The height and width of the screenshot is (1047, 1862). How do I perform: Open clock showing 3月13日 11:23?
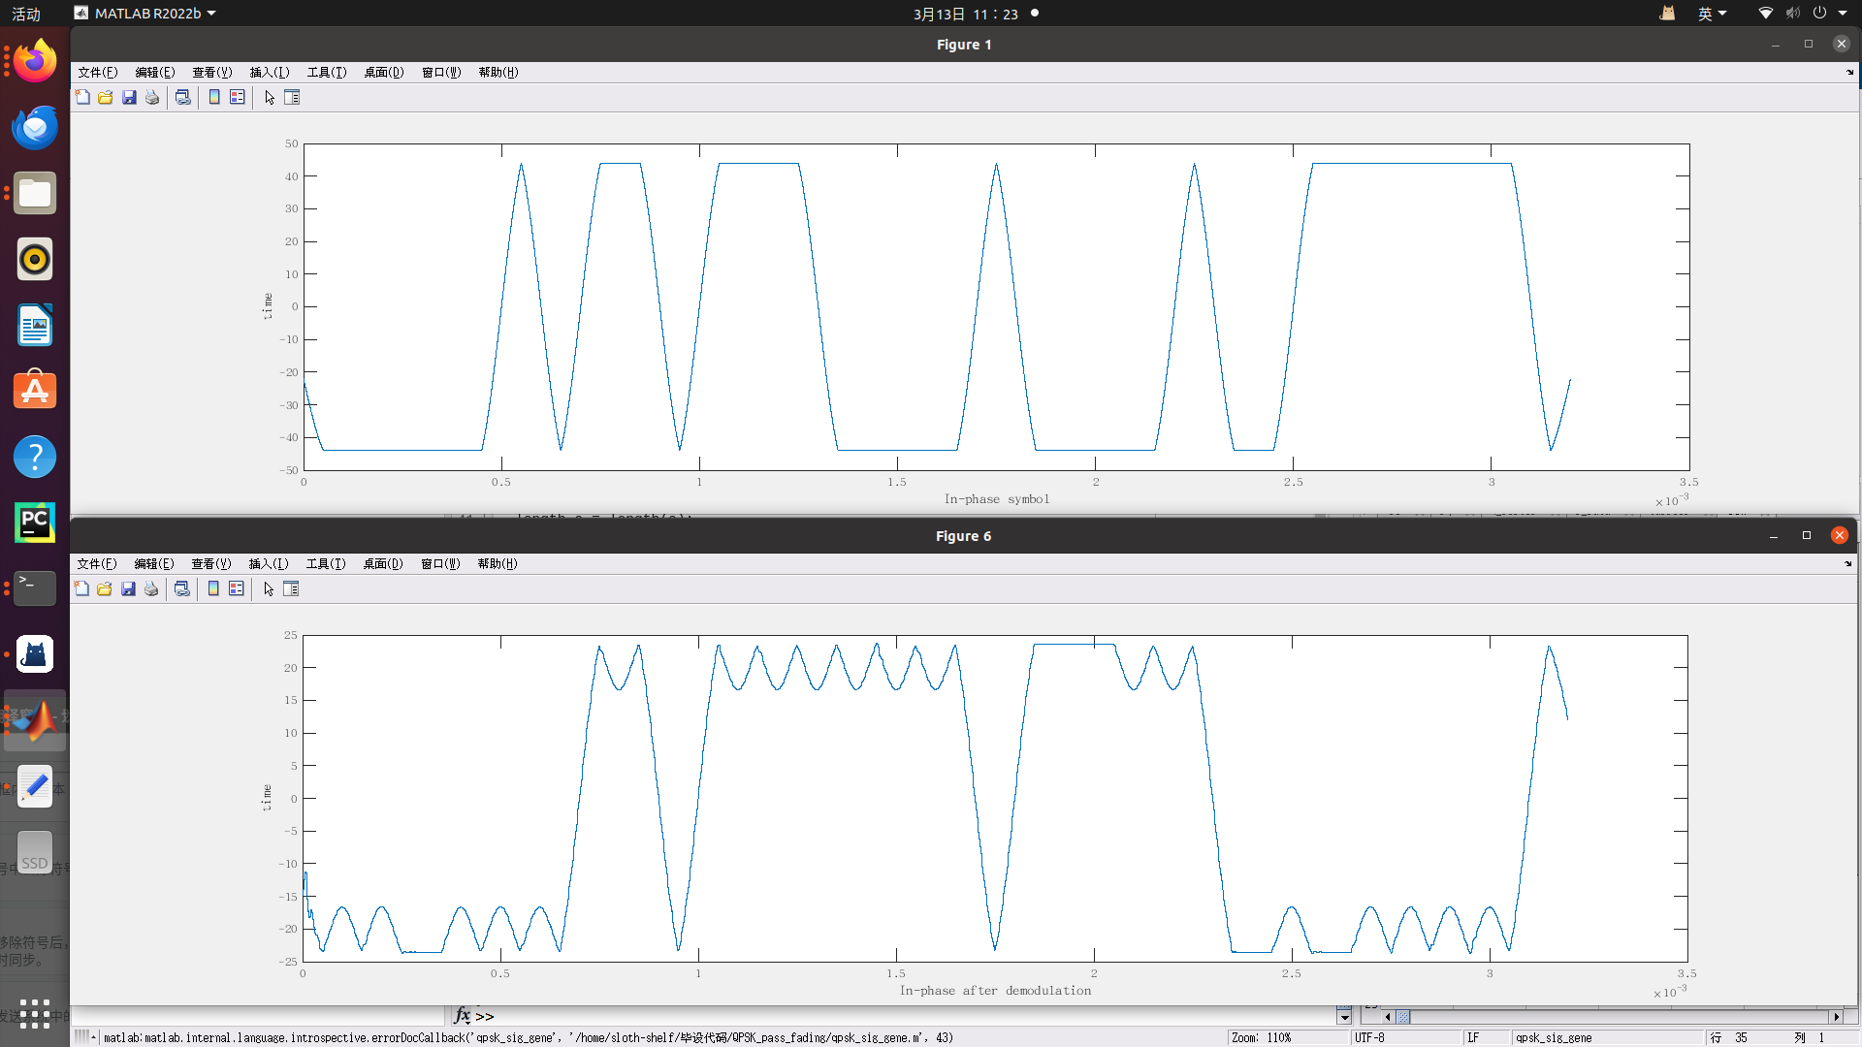click(966, 14)
